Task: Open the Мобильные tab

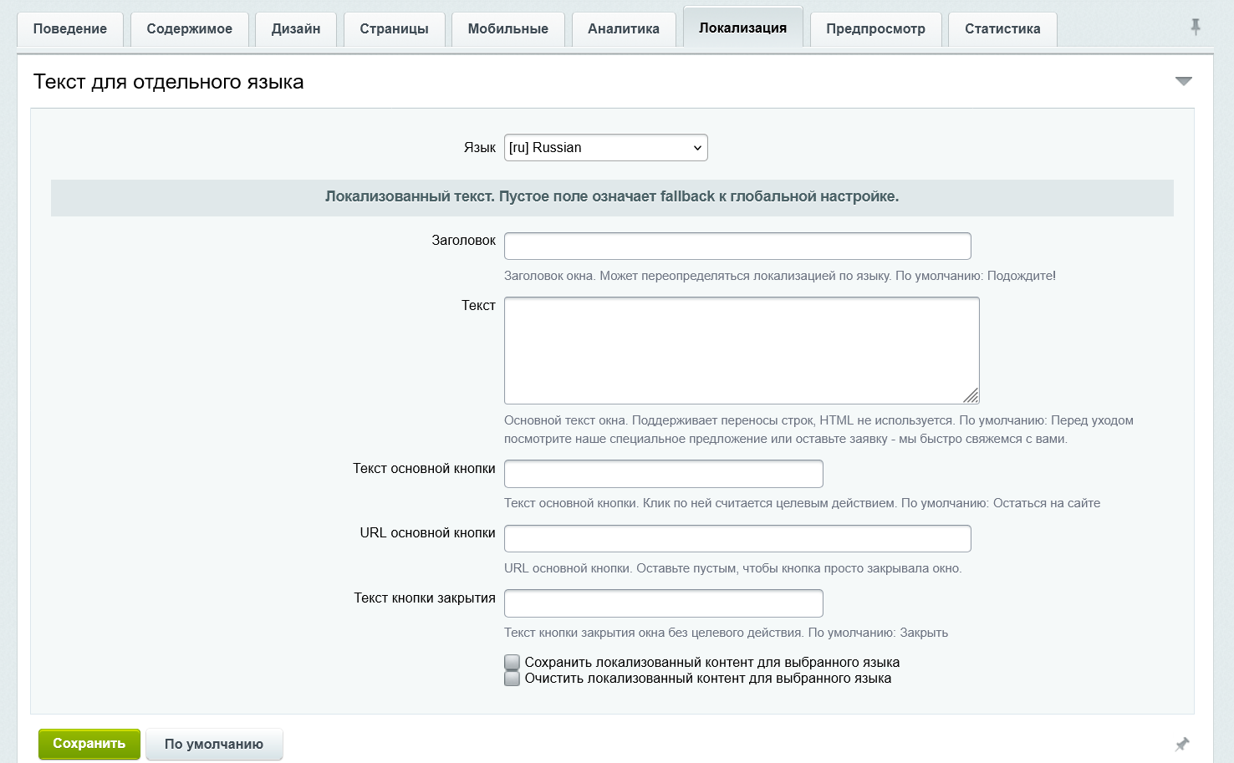Action: pos(508,29)
